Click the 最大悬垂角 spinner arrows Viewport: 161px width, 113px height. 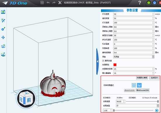click(x=153, y=73)
